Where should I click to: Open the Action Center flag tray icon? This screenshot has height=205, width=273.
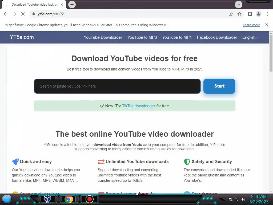231,199
